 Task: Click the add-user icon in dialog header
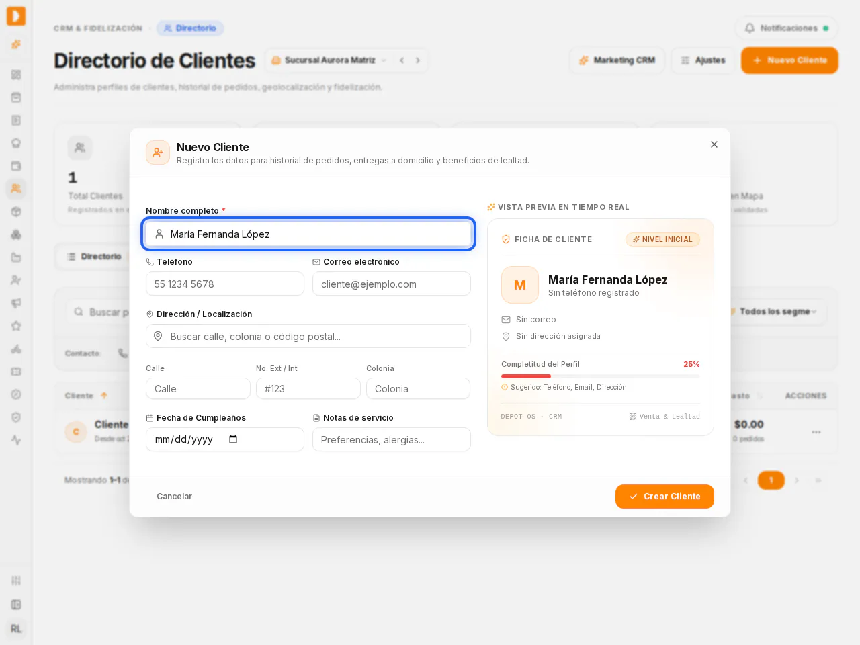158,153
